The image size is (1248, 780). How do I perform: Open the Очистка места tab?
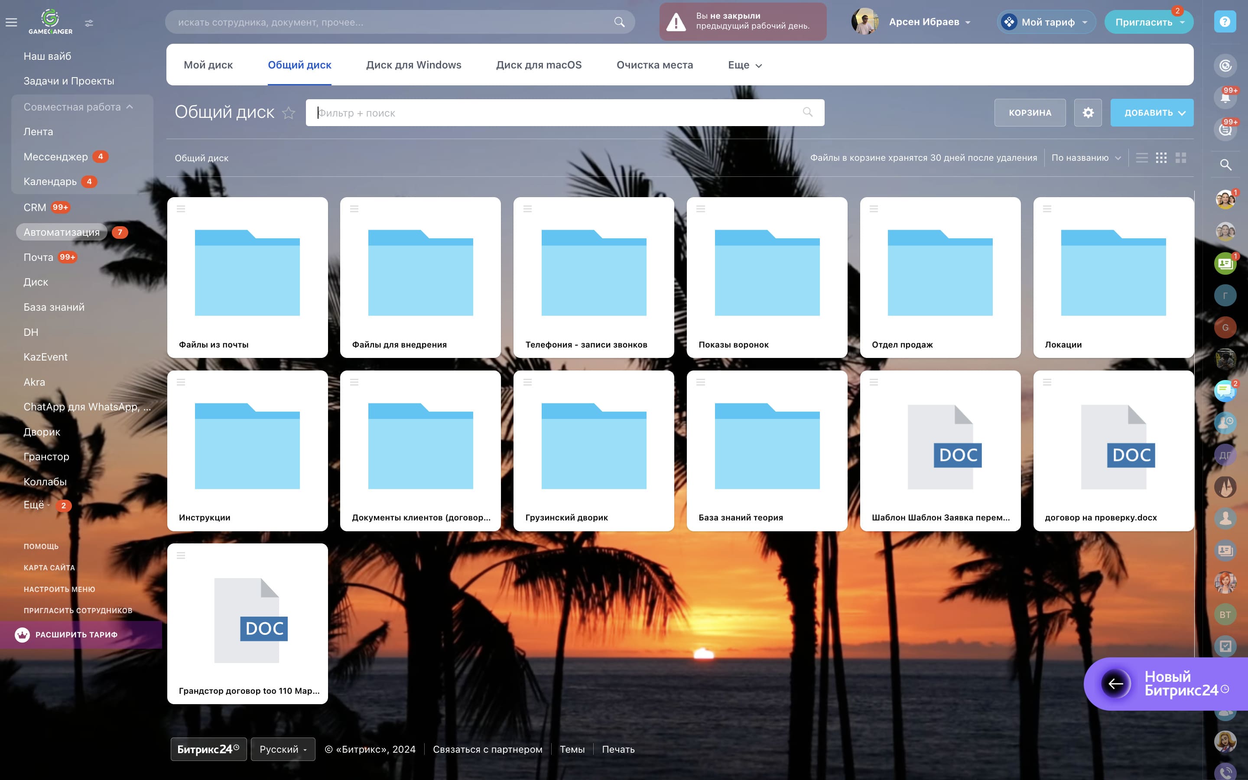click(x=654, y=65)
